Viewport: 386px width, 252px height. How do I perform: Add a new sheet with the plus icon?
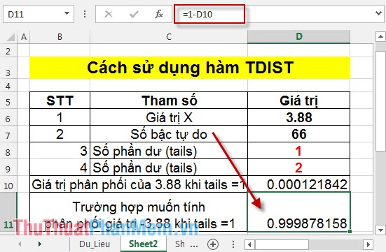(x=213, y=244)
